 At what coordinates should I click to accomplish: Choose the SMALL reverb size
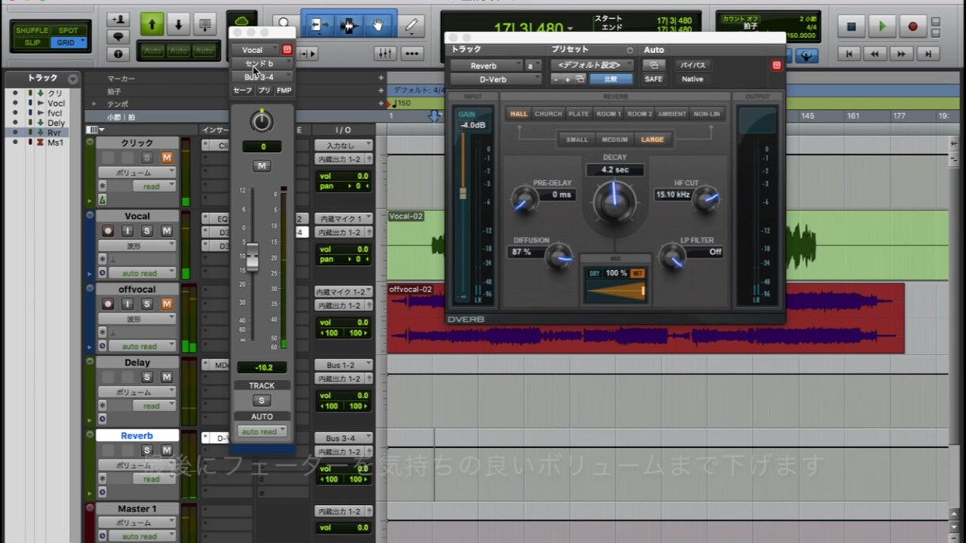click(577, 139)
